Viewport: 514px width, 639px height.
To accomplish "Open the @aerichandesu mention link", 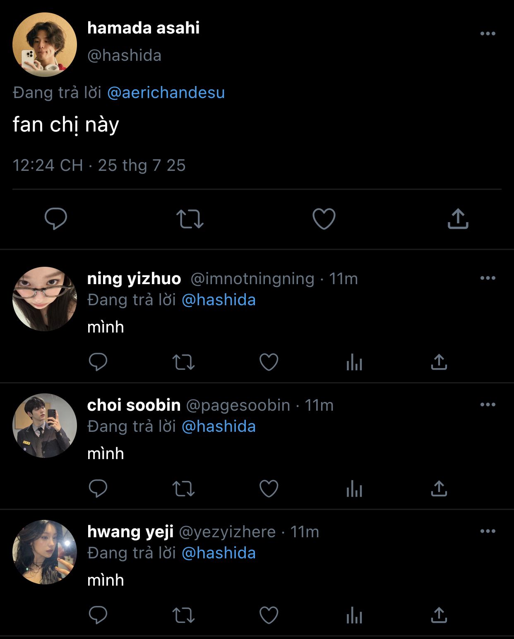I will [166, 93].
